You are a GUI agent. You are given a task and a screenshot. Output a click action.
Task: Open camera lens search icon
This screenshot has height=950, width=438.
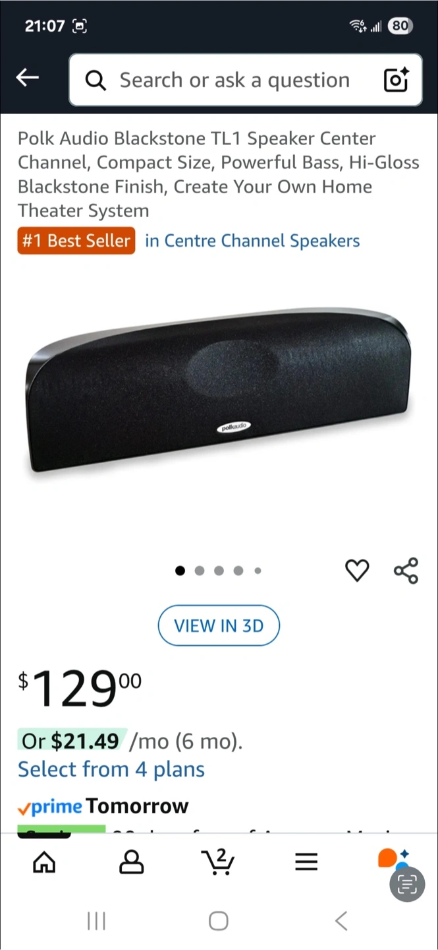click(396, 80)
